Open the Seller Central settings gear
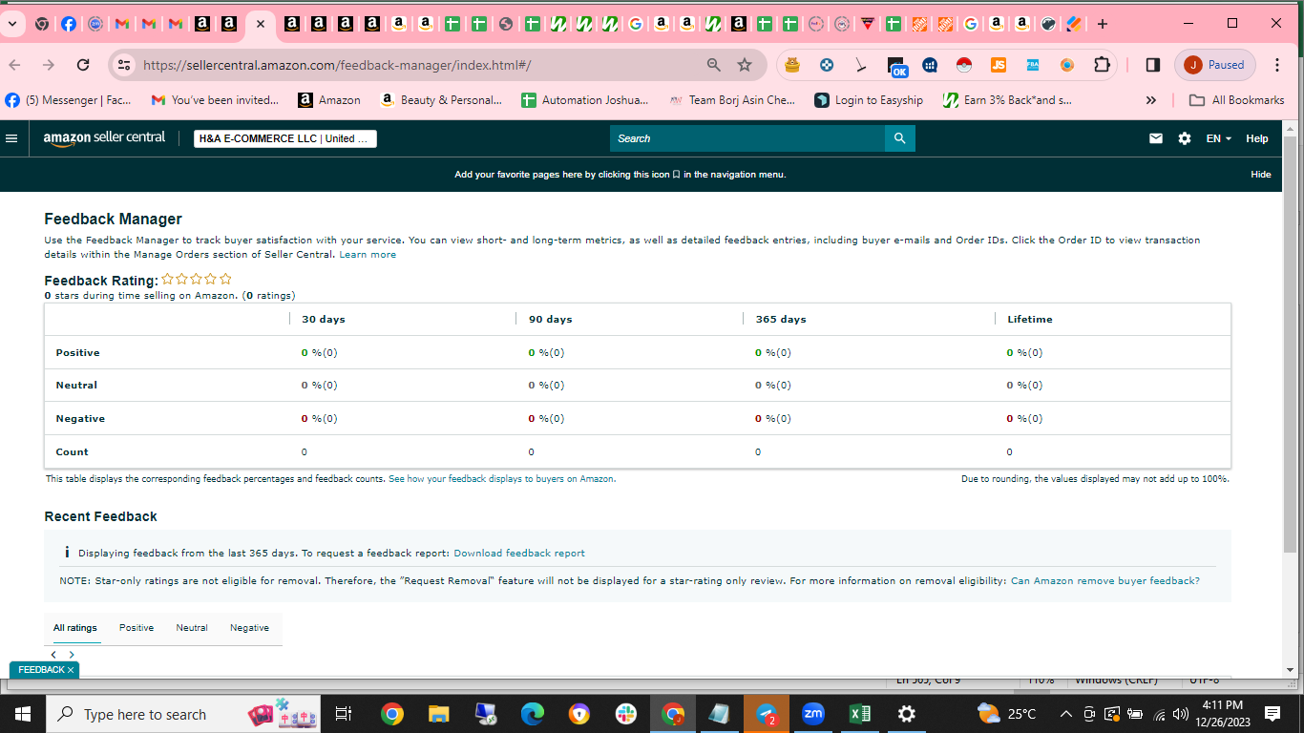 pyautogui.click(x=1185, y=138)
